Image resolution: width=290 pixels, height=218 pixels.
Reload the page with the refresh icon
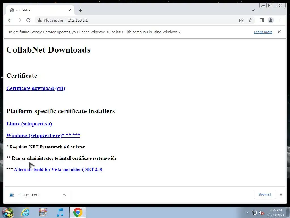coord(28,20)
